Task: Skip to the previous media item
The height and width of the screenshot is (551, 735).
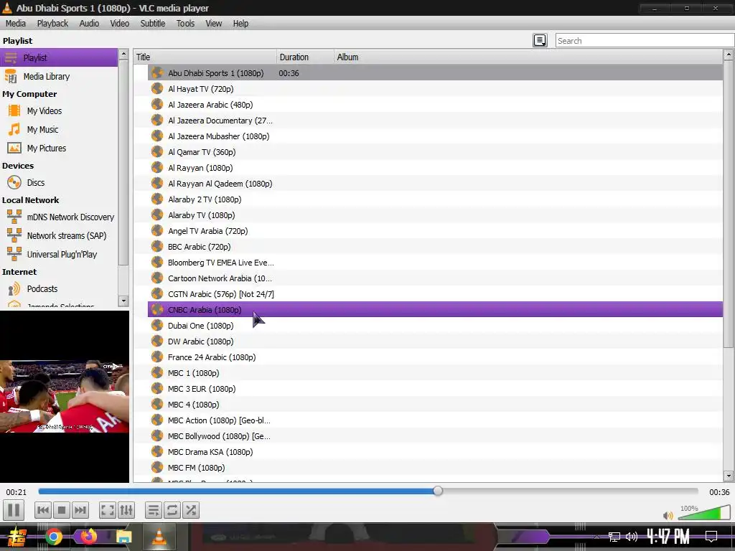Action: tap(42, 510)
